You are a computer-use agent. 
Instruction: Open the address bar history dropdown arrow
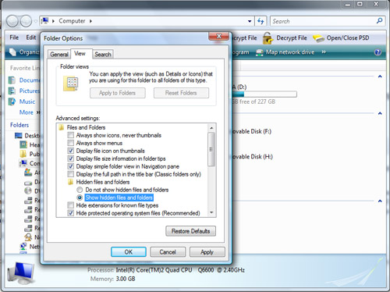[250, 21]
